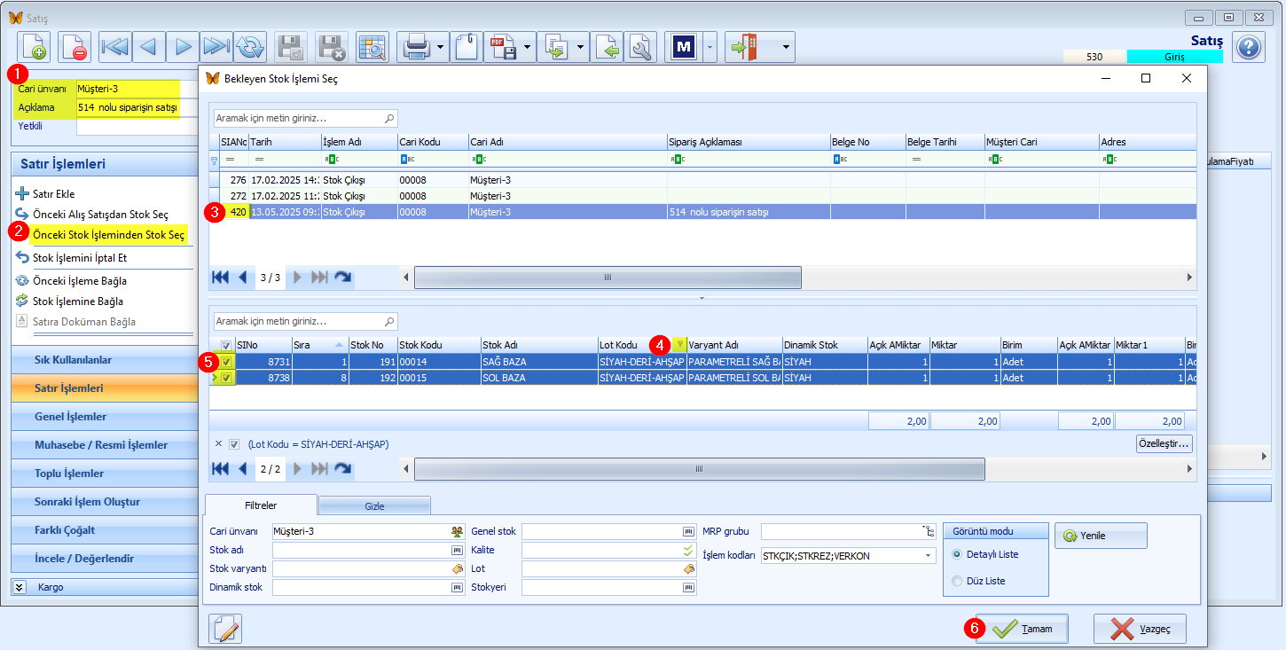Open Toplu İşlemler sidebar group
This screenshot has height=650, width=1286.
[x=104, y=474]
